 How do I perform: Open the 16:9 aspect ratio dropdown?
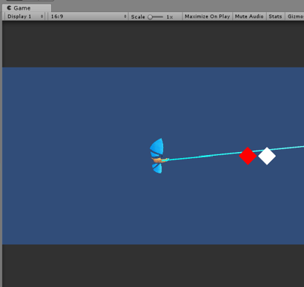(88, 16)
